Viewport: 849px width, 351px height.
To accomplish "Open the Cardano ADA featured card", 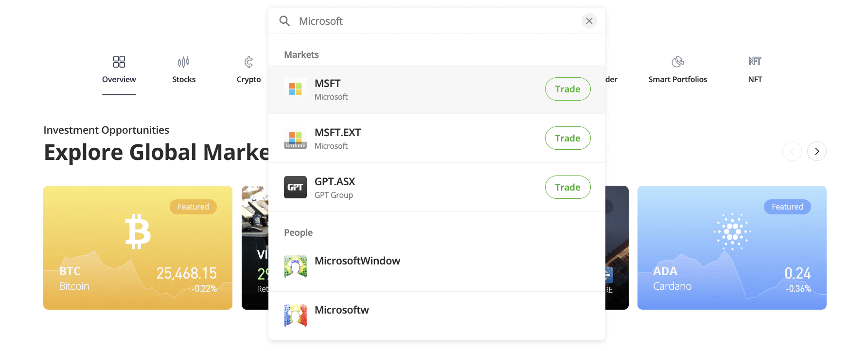I will click(x=732, y=247).
